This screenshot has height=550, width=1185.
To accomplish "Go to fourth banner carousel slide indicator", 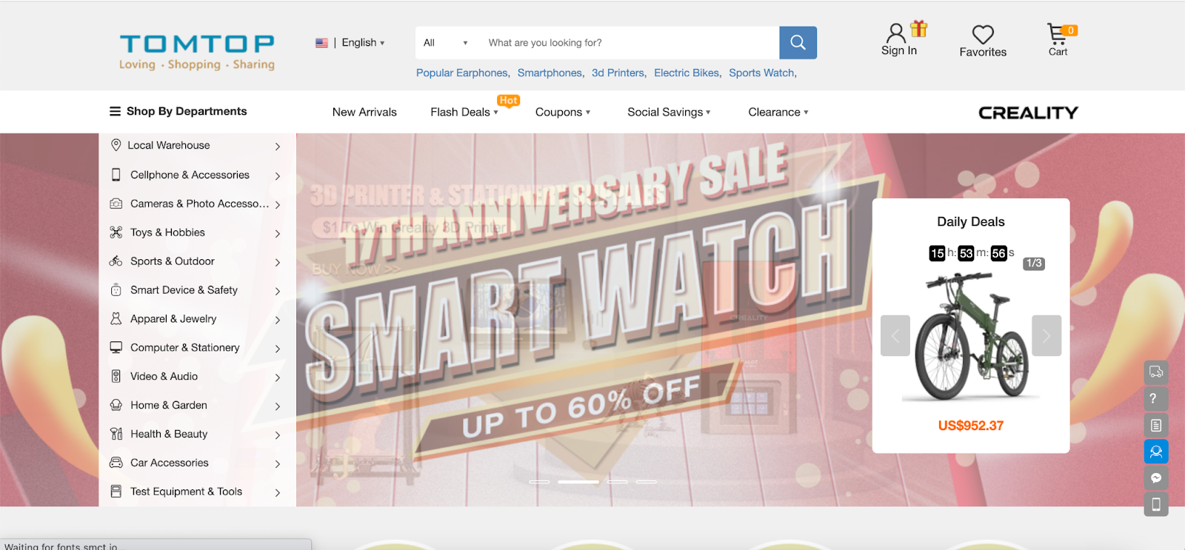I will [647, 482].
